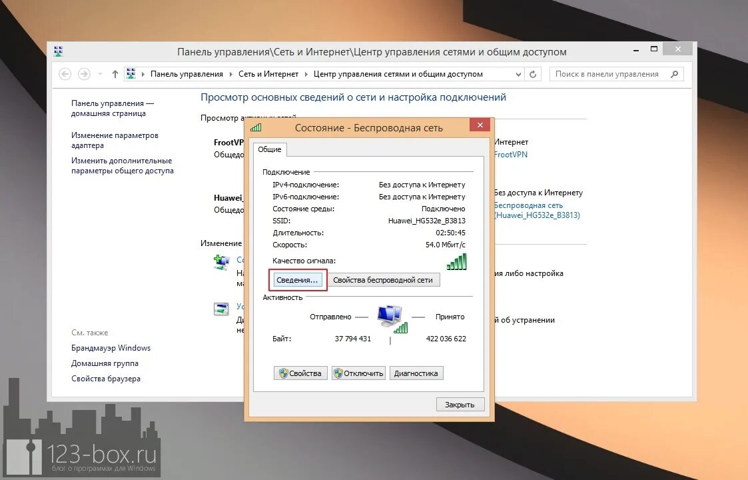Maximize the control panel window
748x480 pixels.
[x=654, y=49]
